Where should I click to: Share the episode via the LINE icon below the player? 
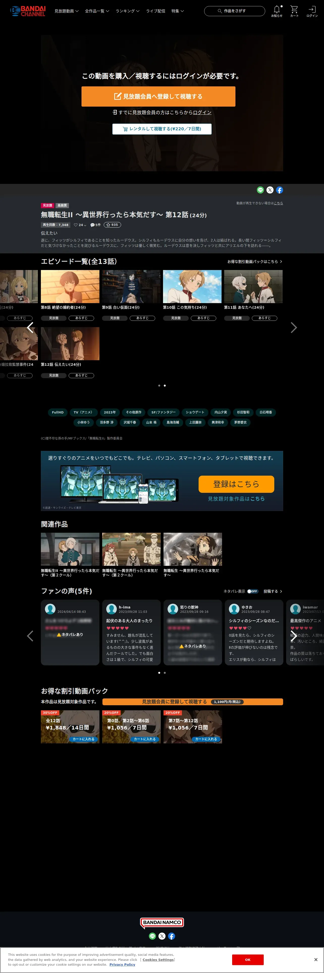point(260,190)
